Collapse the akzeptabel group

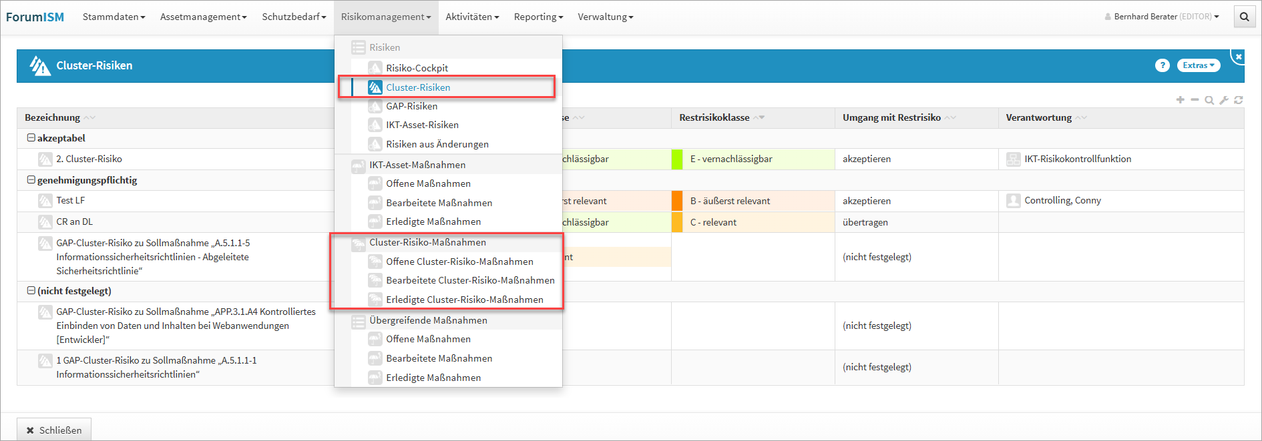[31, 138]
